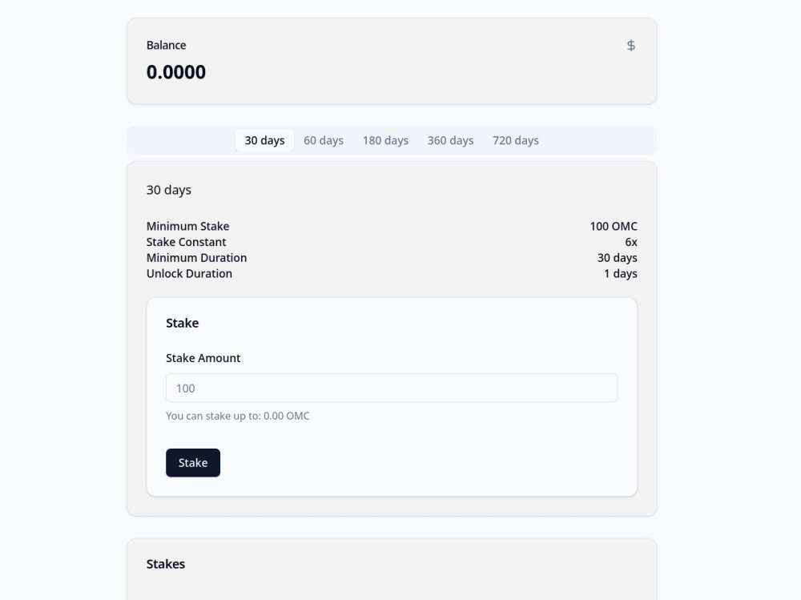Screen dimensions: 801x600
Task: Select the 0.0000 balance value
Action: click(x=176, y=71)
